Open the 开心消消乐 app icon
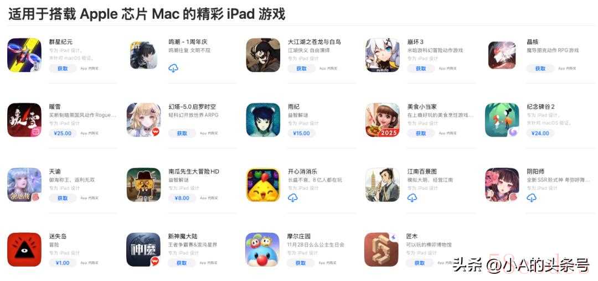This screenshot has height=281, width=598. 263,185
